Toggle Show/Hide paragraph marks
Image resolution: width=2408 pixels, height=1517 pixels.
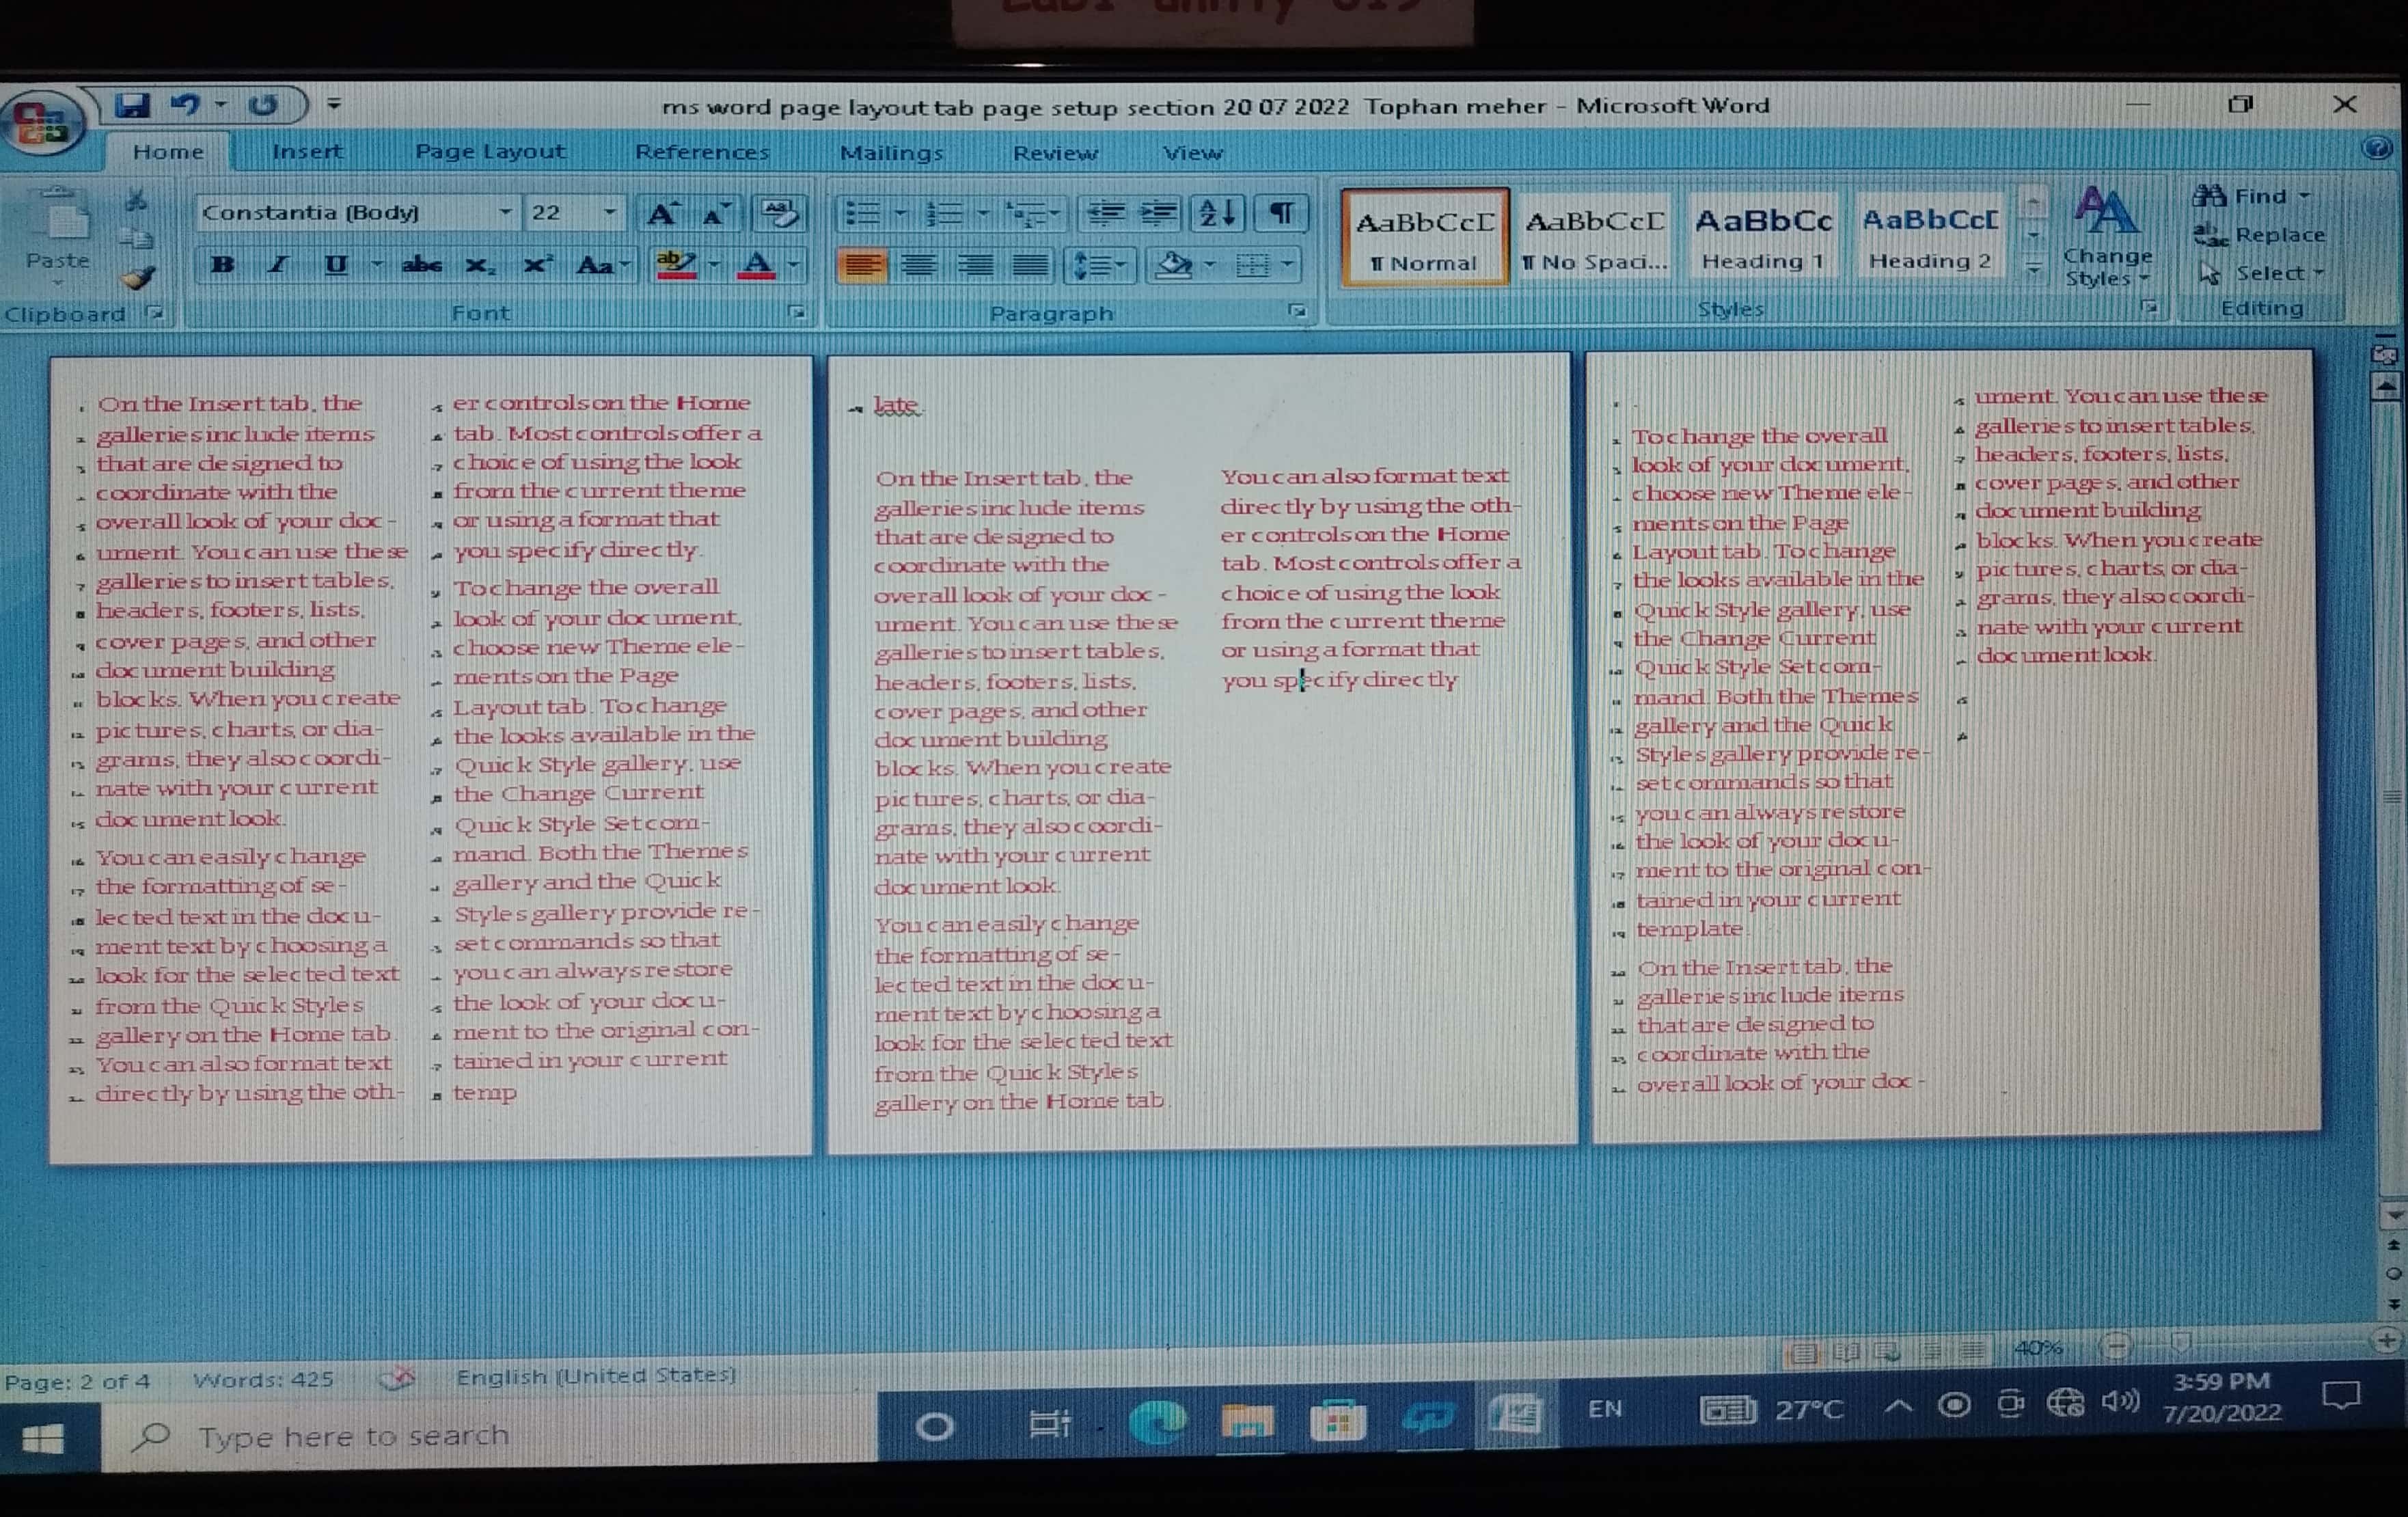[x=1282, y=213]
